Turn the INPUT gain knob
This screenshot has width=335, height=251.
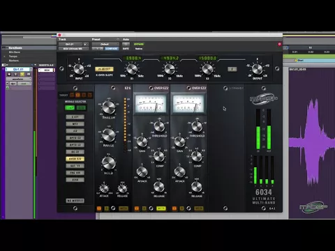click(x=79, y=69)
